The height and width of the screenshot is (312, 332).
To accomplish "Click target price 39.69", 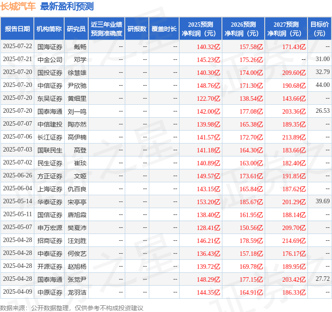I will [323, 201].
